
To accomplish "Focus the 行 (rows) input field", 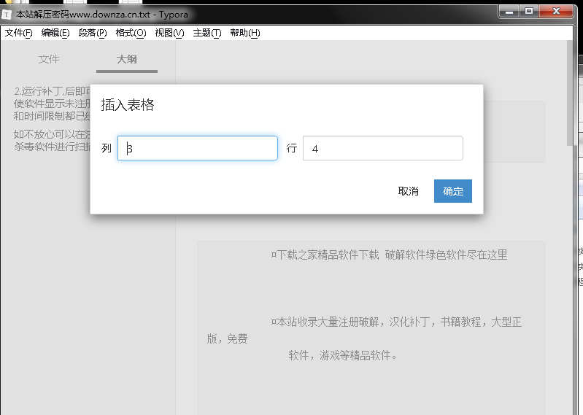I will (x=382, y=148).
